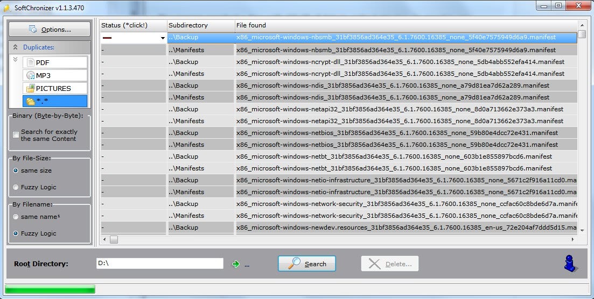This screenshot has width=594, height=299.
Task: Click the greyed-out Delete button
Action: pyautogui.click(x=389, y=264)
